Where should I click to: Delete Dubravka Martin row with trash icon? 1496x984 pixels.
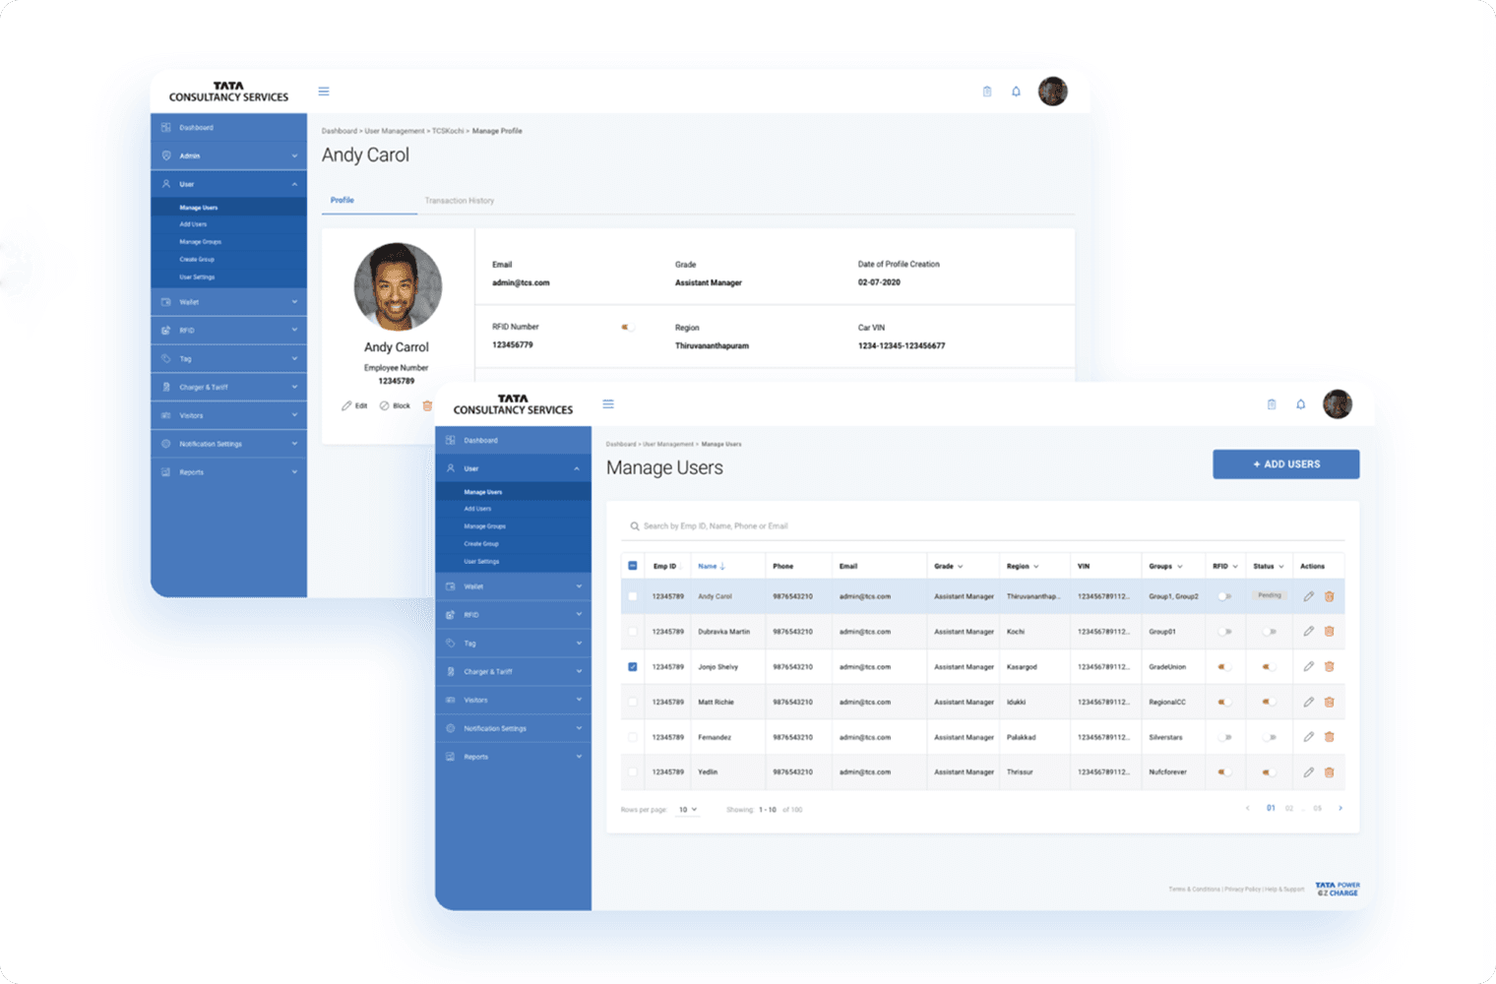(1329, 632)
